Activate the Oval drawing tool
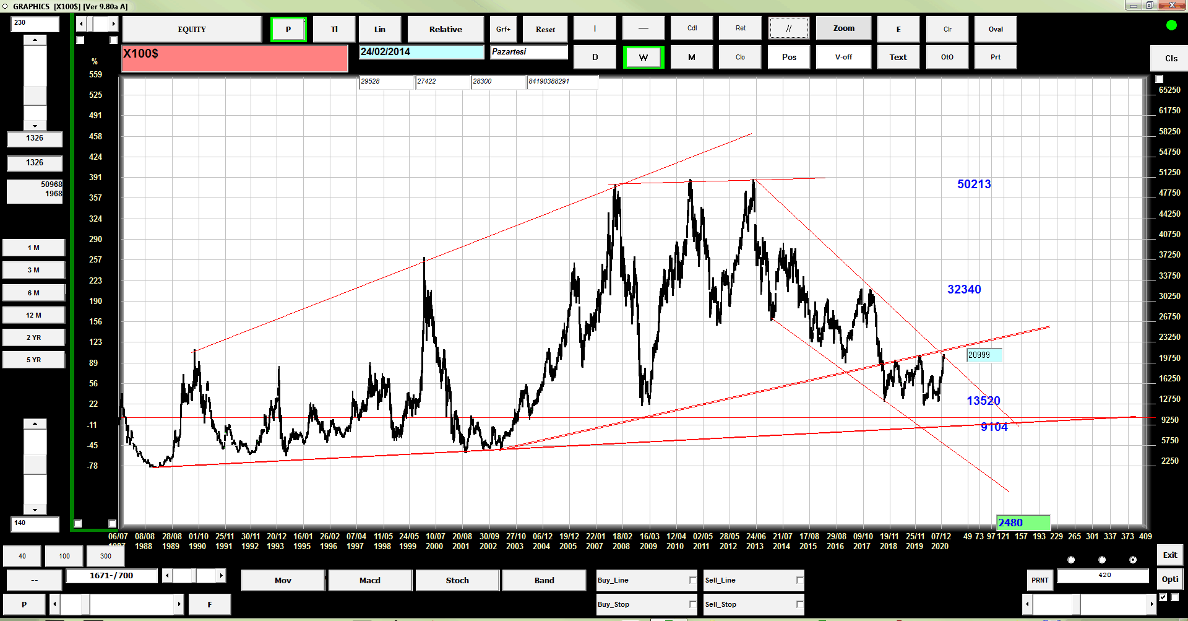Image resolution: width=1188 pixels, height=621 pixels. (x=995, y=29)
